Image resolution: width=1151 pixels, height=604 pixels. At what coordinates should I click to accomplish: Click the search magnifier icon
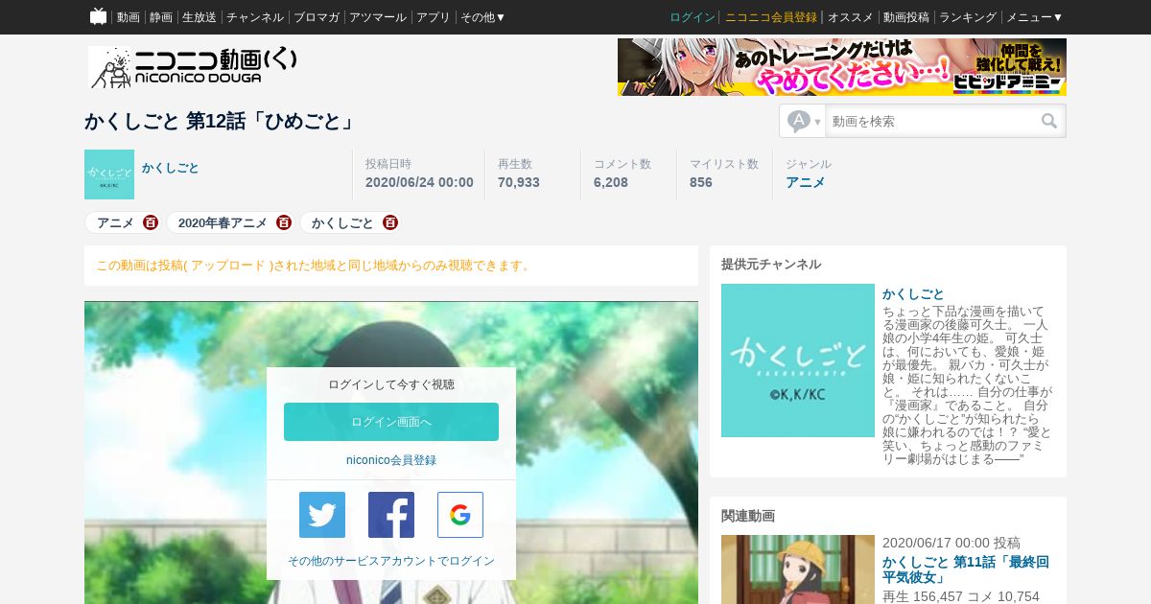pyautogui.click(x=1049, y=121)
